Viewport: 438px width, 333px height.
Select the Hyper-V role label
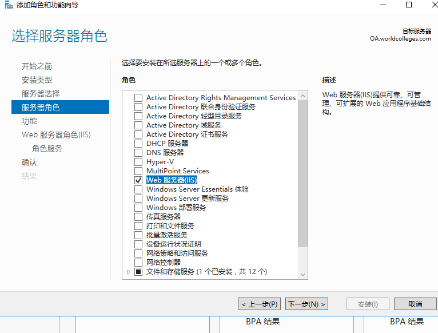tap(160, 162)
